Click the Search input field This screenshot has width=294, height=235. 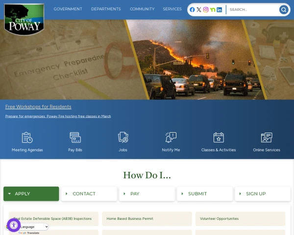click(x=253, y=10)
